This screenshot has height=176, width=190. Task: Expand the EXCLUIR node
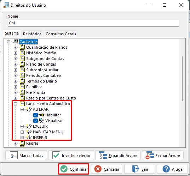[x=22, y=126]
